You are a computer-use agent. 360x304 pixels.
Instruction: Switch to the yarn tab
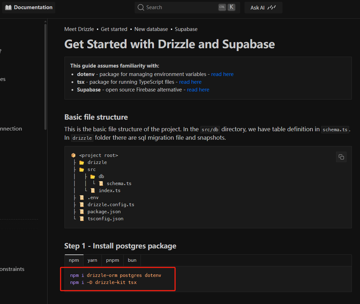(92, 260)
